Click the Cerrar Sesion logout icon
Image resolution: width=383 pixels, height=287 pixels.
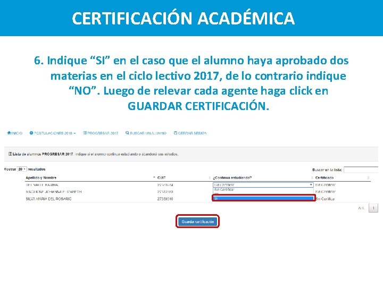176,133
